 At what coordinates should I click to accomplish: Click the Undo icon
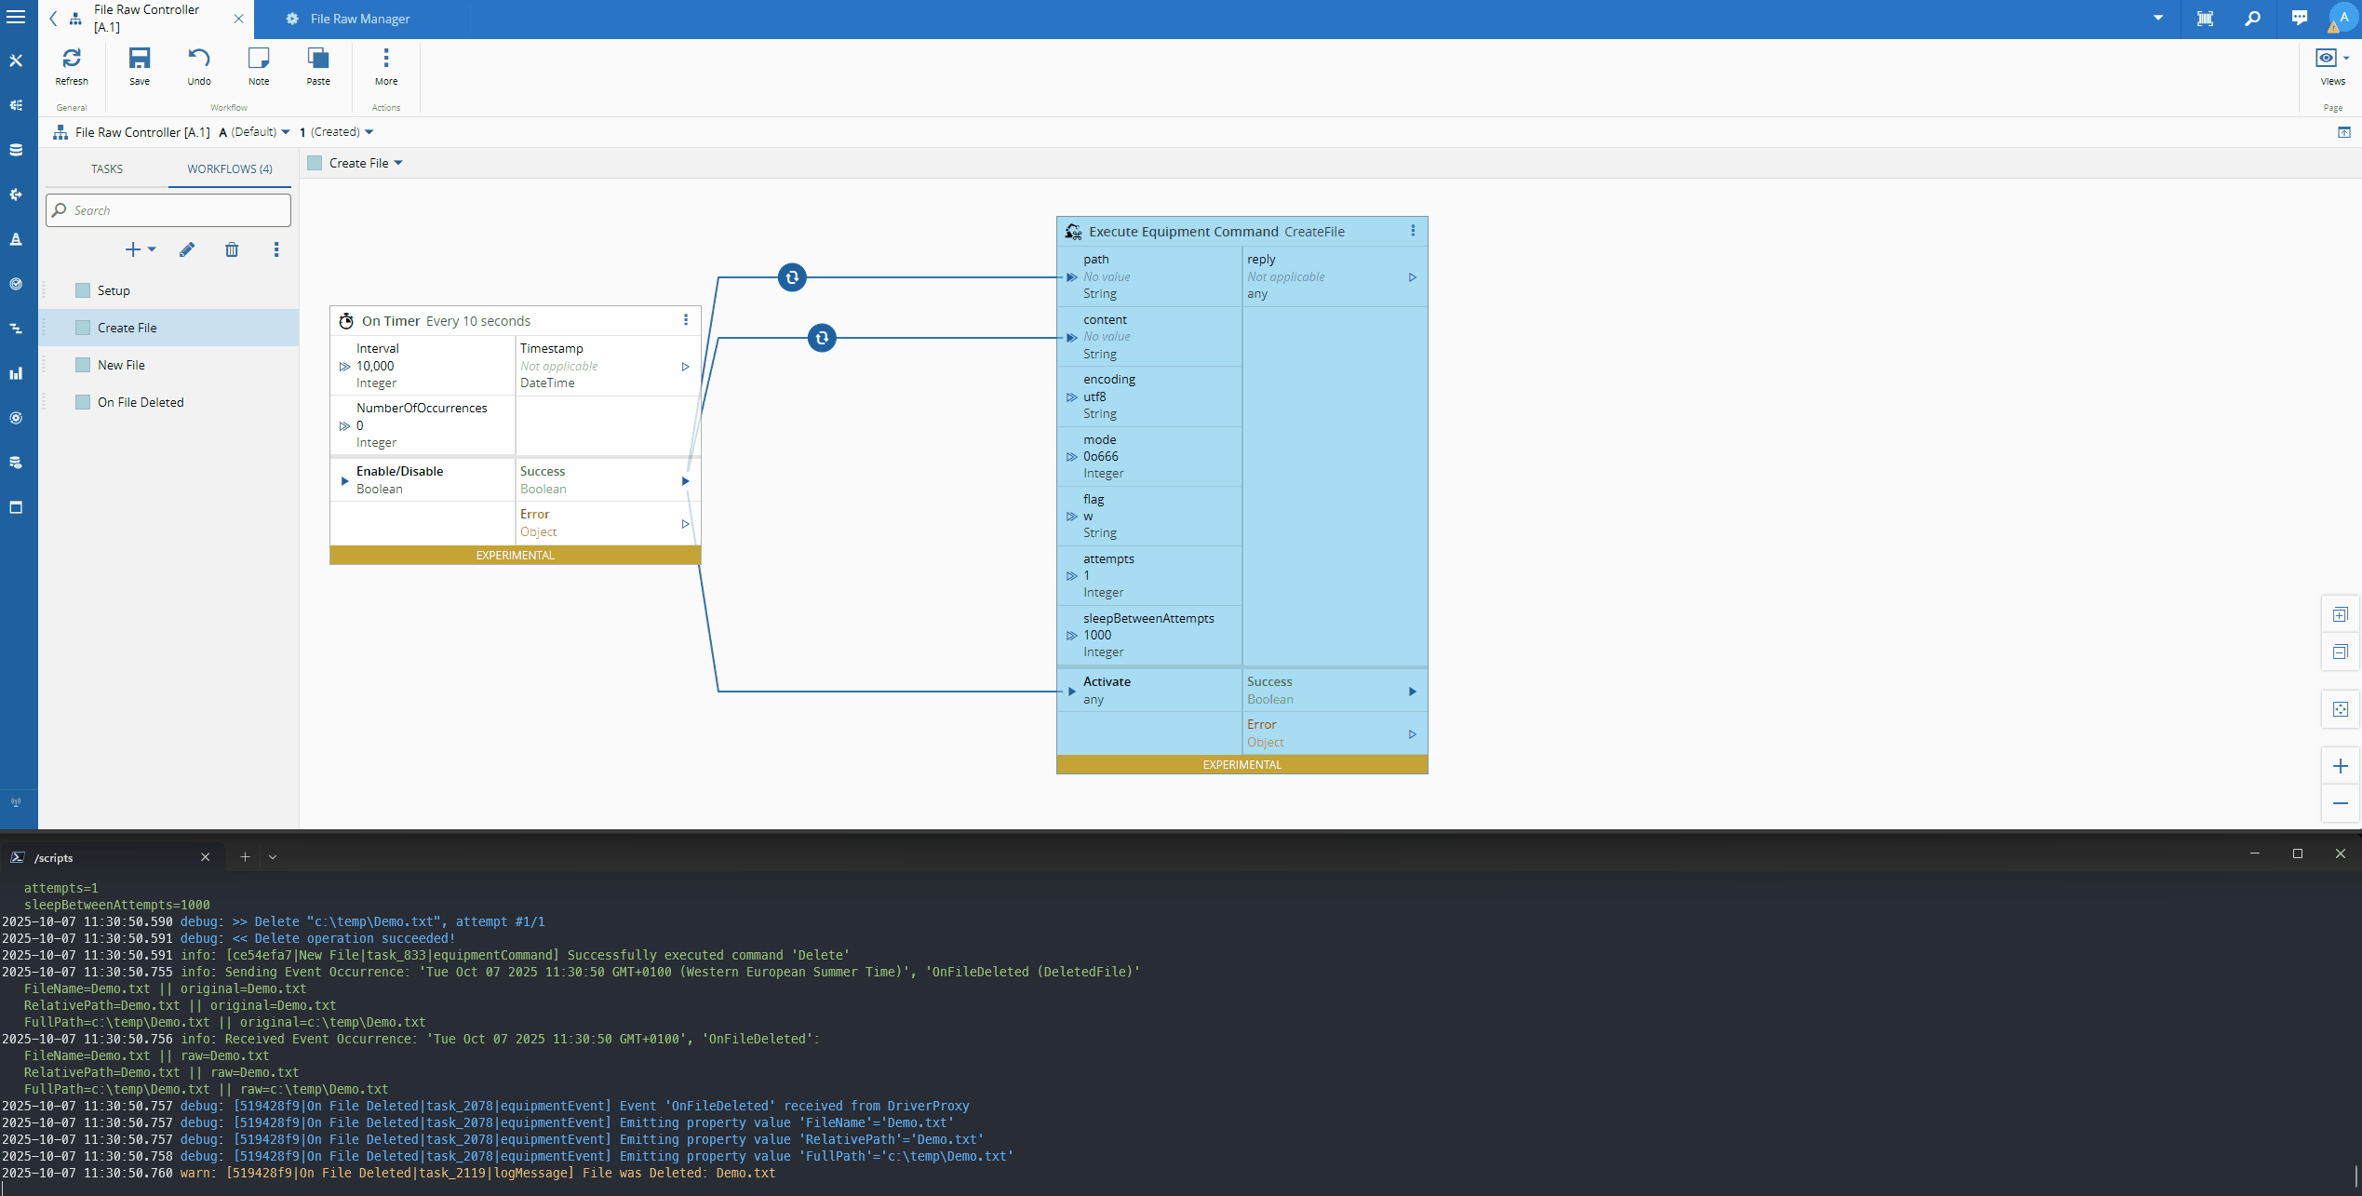tap(198, 59)
